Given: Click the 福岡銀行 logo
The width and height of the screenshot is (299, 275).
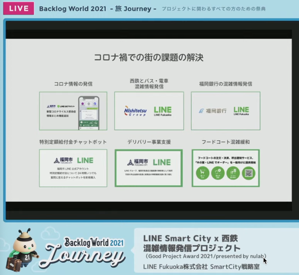Looking at the screenshot, I should click(x=213, y=111).
